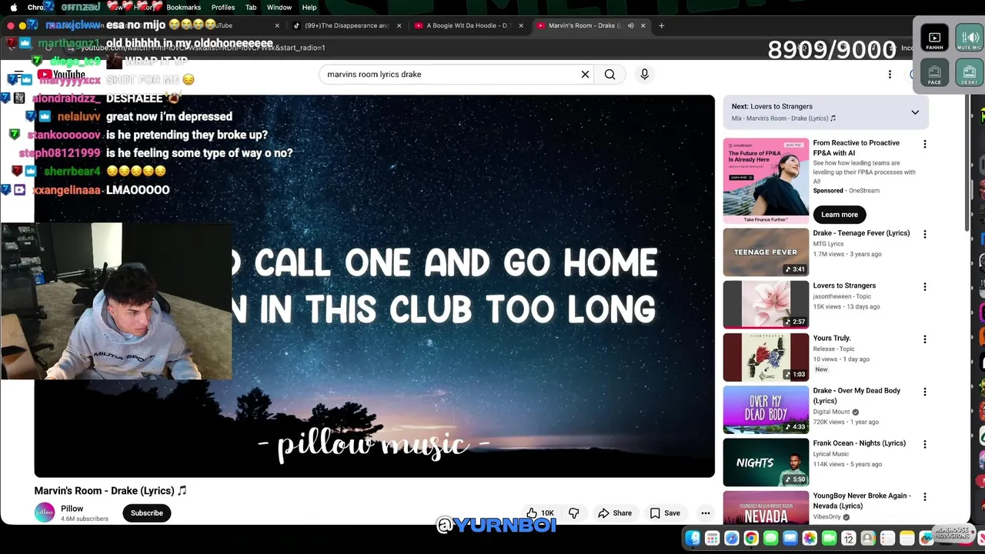The height and width of the screenshot is (554, 985).
Task: Open the Bookmarks menu
Action: click(x=183, y=7)
